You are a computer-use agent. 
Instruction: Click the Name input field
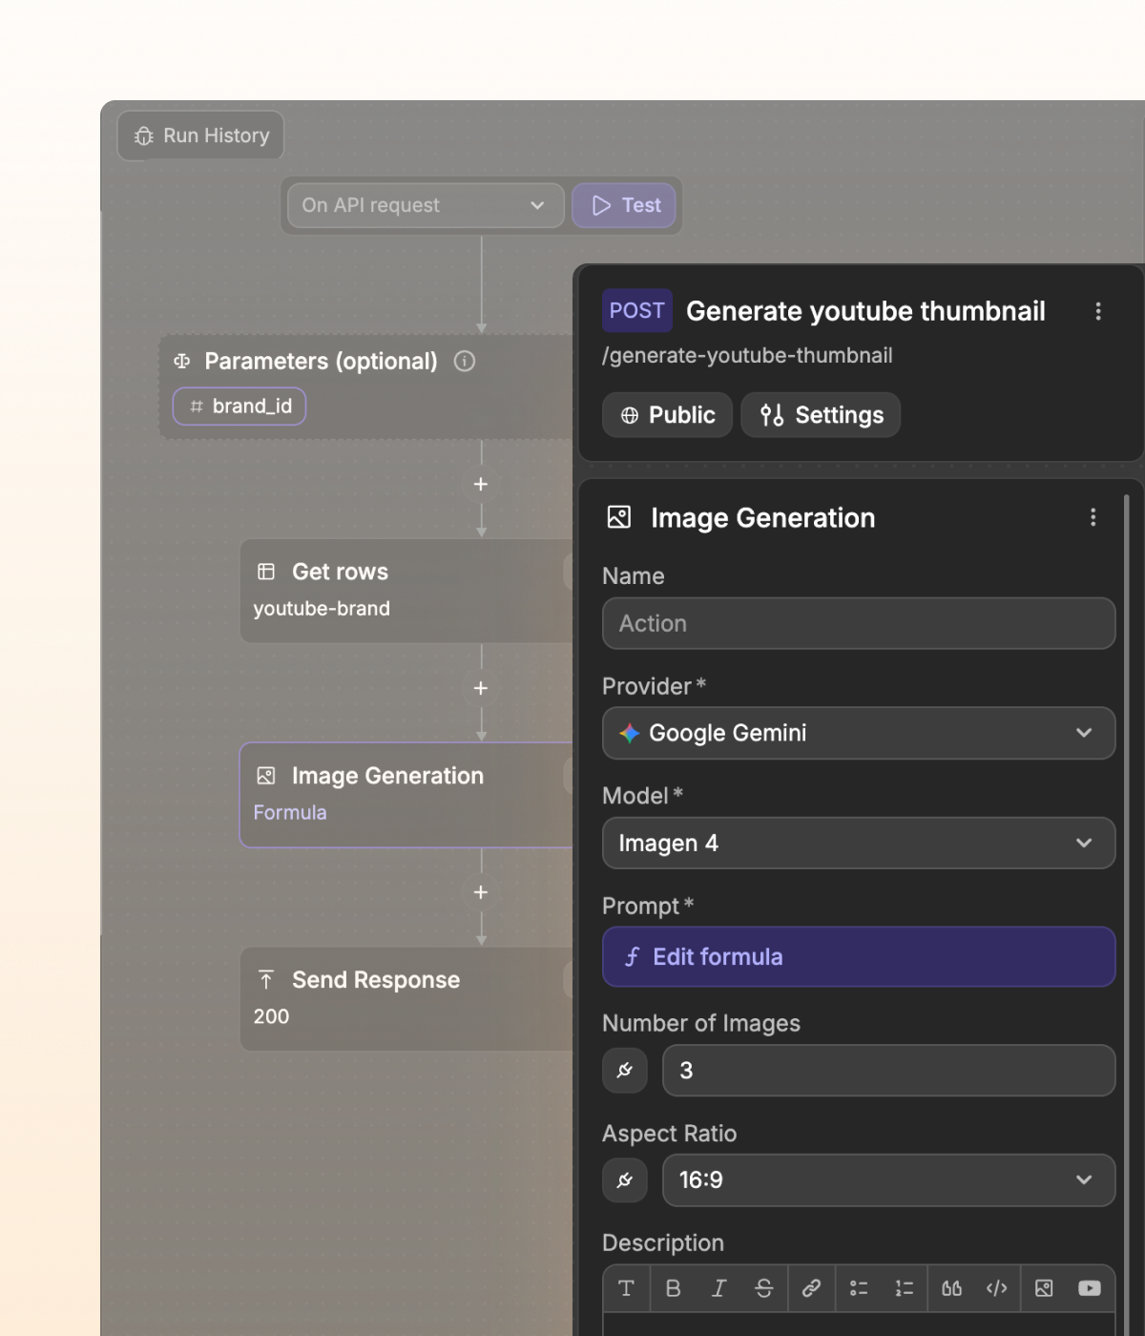859,623
